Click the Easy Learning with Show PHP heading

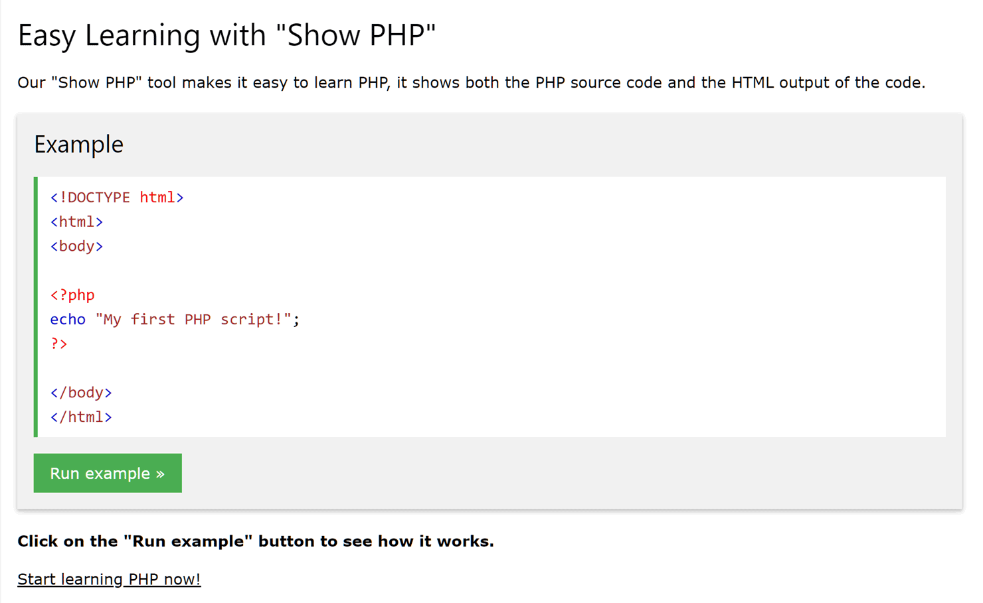(x=226, y=35)
